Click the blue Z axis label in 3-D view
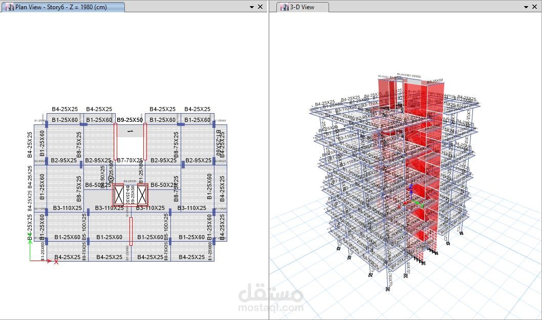 coord(410,186)
